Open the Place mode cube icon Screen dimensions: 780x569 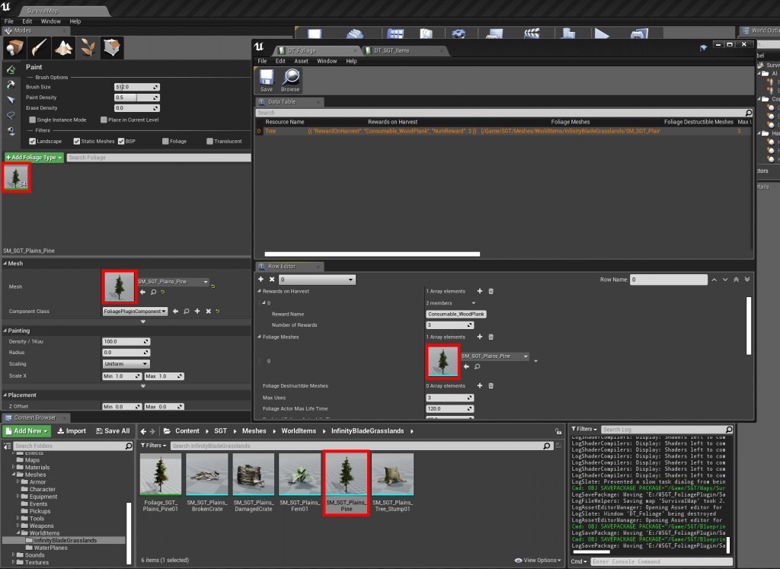[x=14, y=48]
